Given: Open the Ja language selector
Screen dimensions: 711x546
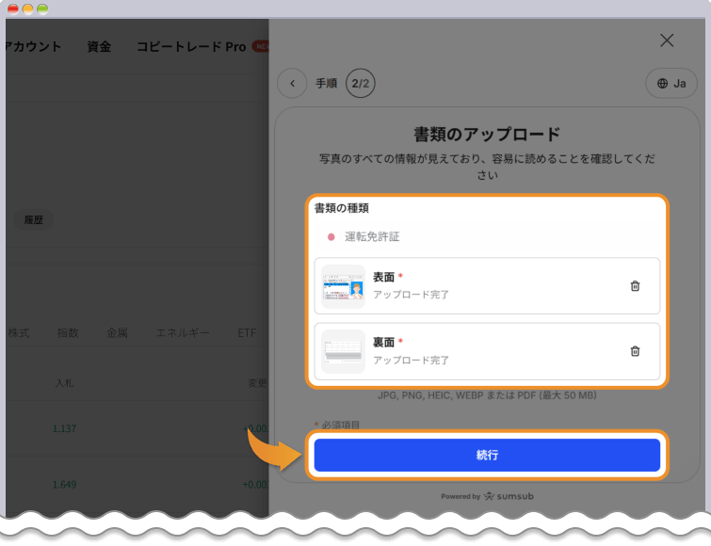Looking at the screenshot, I should coord(671,84).
